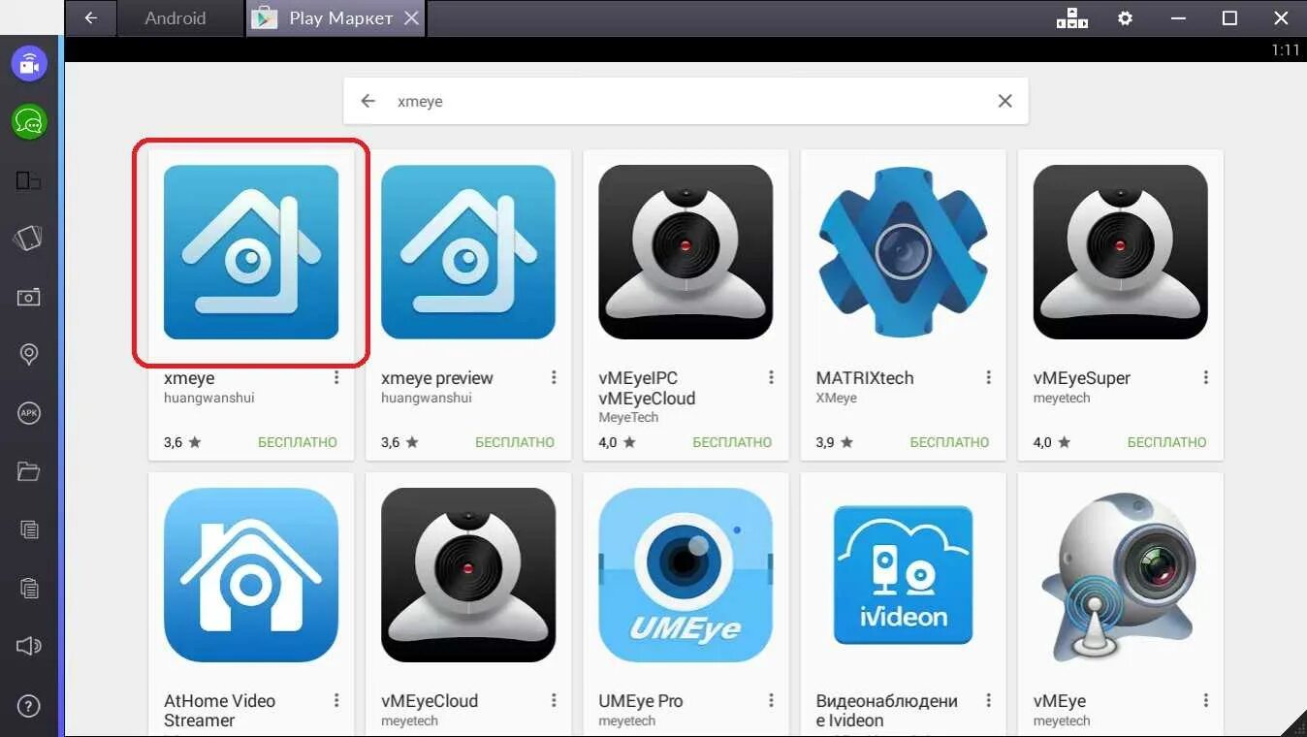Viewport: 1307px width, 737px height.
Task: Click the vMEyeSuper title text
Action: (1082, 378)
